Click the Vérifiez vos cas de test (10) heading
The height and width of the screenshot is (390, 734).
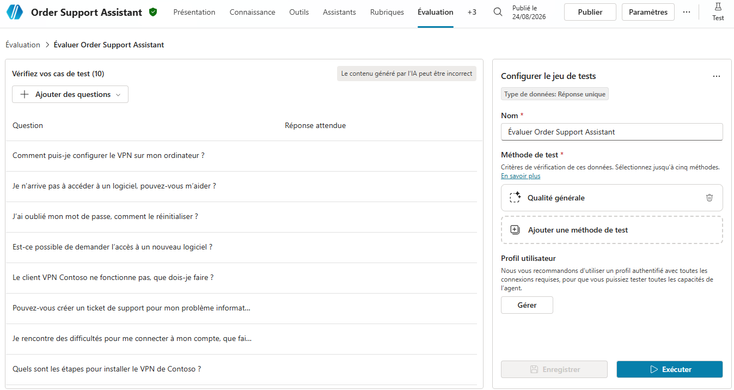58,74
